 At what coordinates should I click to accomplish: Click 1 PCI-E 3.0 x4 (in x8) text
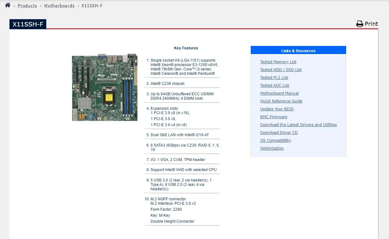point(169,125)
